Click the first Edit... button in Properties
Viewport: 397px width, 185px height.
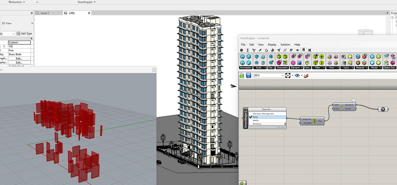[x=19, y=59]
